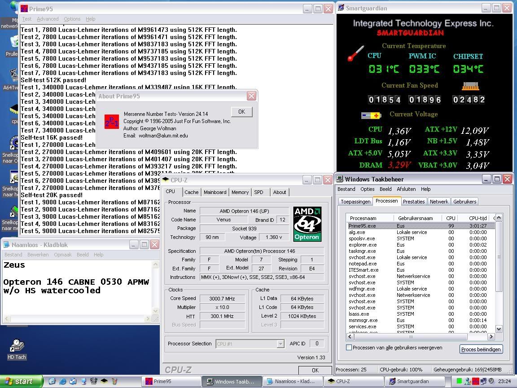Open the Opmaak menu in Kladblok
This screenshot has width=517, height=388.
click(x=63, y=255)
